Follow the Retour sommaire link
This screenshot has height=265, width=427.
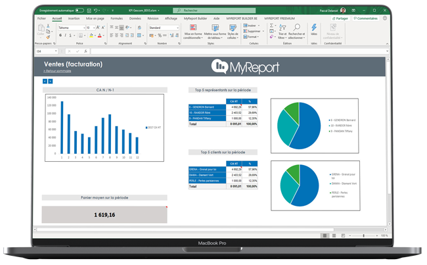pyautogui.click(x=57, y=71)
